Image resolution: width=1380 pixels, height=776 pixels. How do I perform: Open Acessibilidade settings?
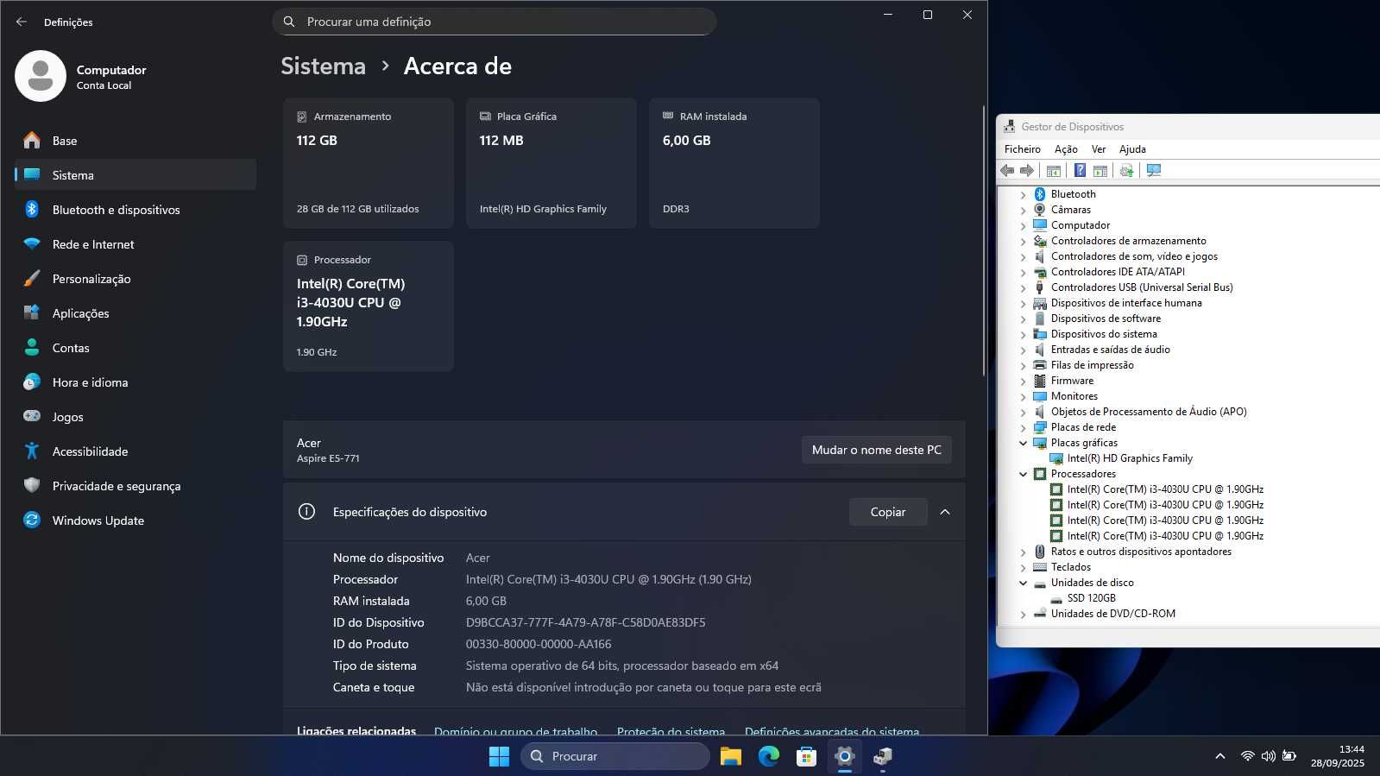click(135, 451)
